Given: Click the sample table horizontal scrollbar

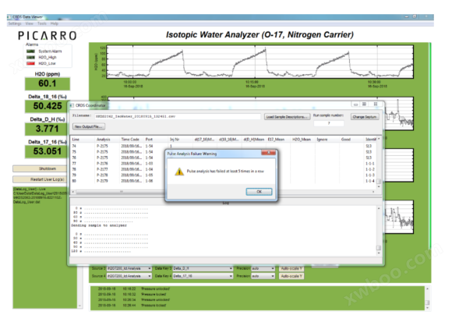Looking at the screenshot, I should click(x=223, y=192).
